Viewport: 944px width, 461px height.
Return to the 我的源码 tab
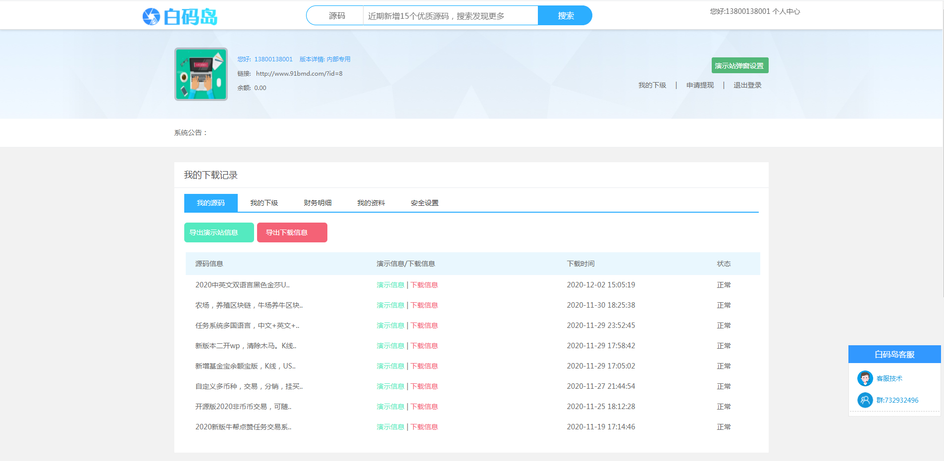tap(210, 203)
